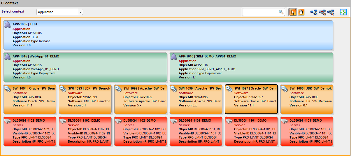Image resolution: width=351 pixels, height=156 pixels.
Task: Select the SWI-1092 Apache software card
Action: (141, 99)
